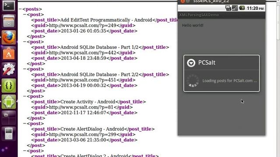Screen dimensions: 280x157
Task: Open the green curly braces app icon
Action: point(9,85)
